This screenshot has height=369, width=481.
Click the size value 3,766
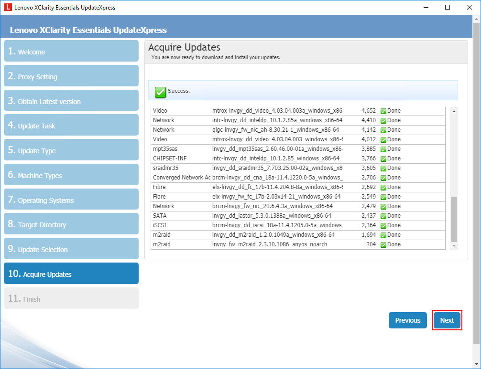[369, 158]
